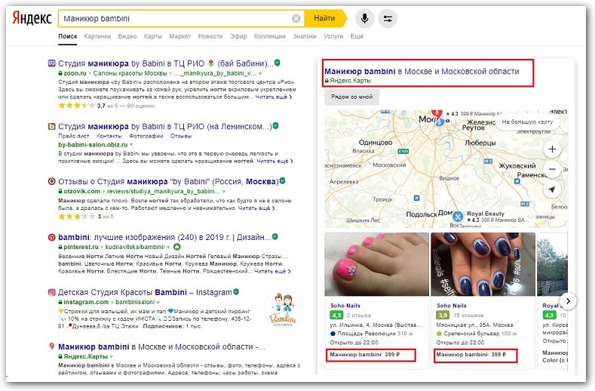Click the otzovik favicon icon
Image resolution: width=595 pixels, height=391 pixels.
pyautogui.click(x=51, y=181)
